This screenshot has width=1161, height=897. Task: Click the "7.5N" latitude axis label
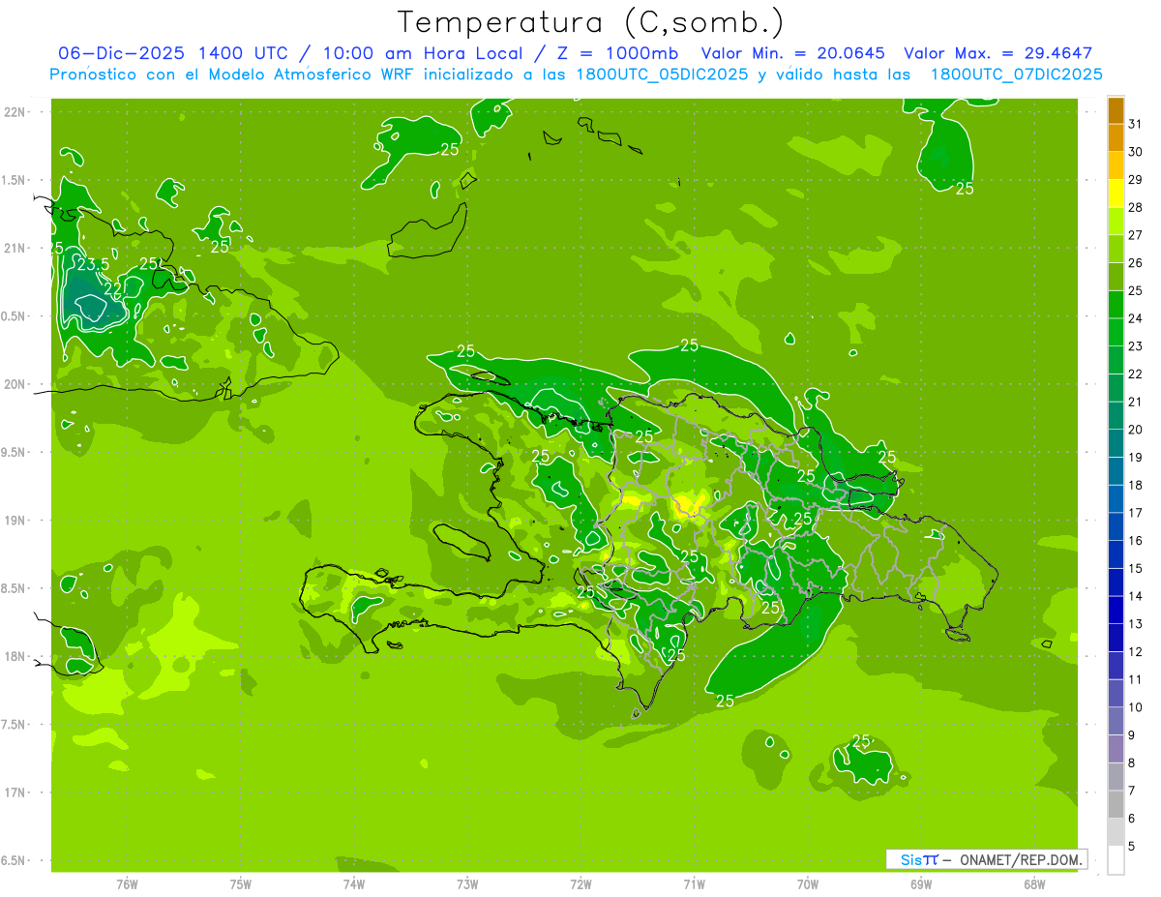tap(15, 725)
